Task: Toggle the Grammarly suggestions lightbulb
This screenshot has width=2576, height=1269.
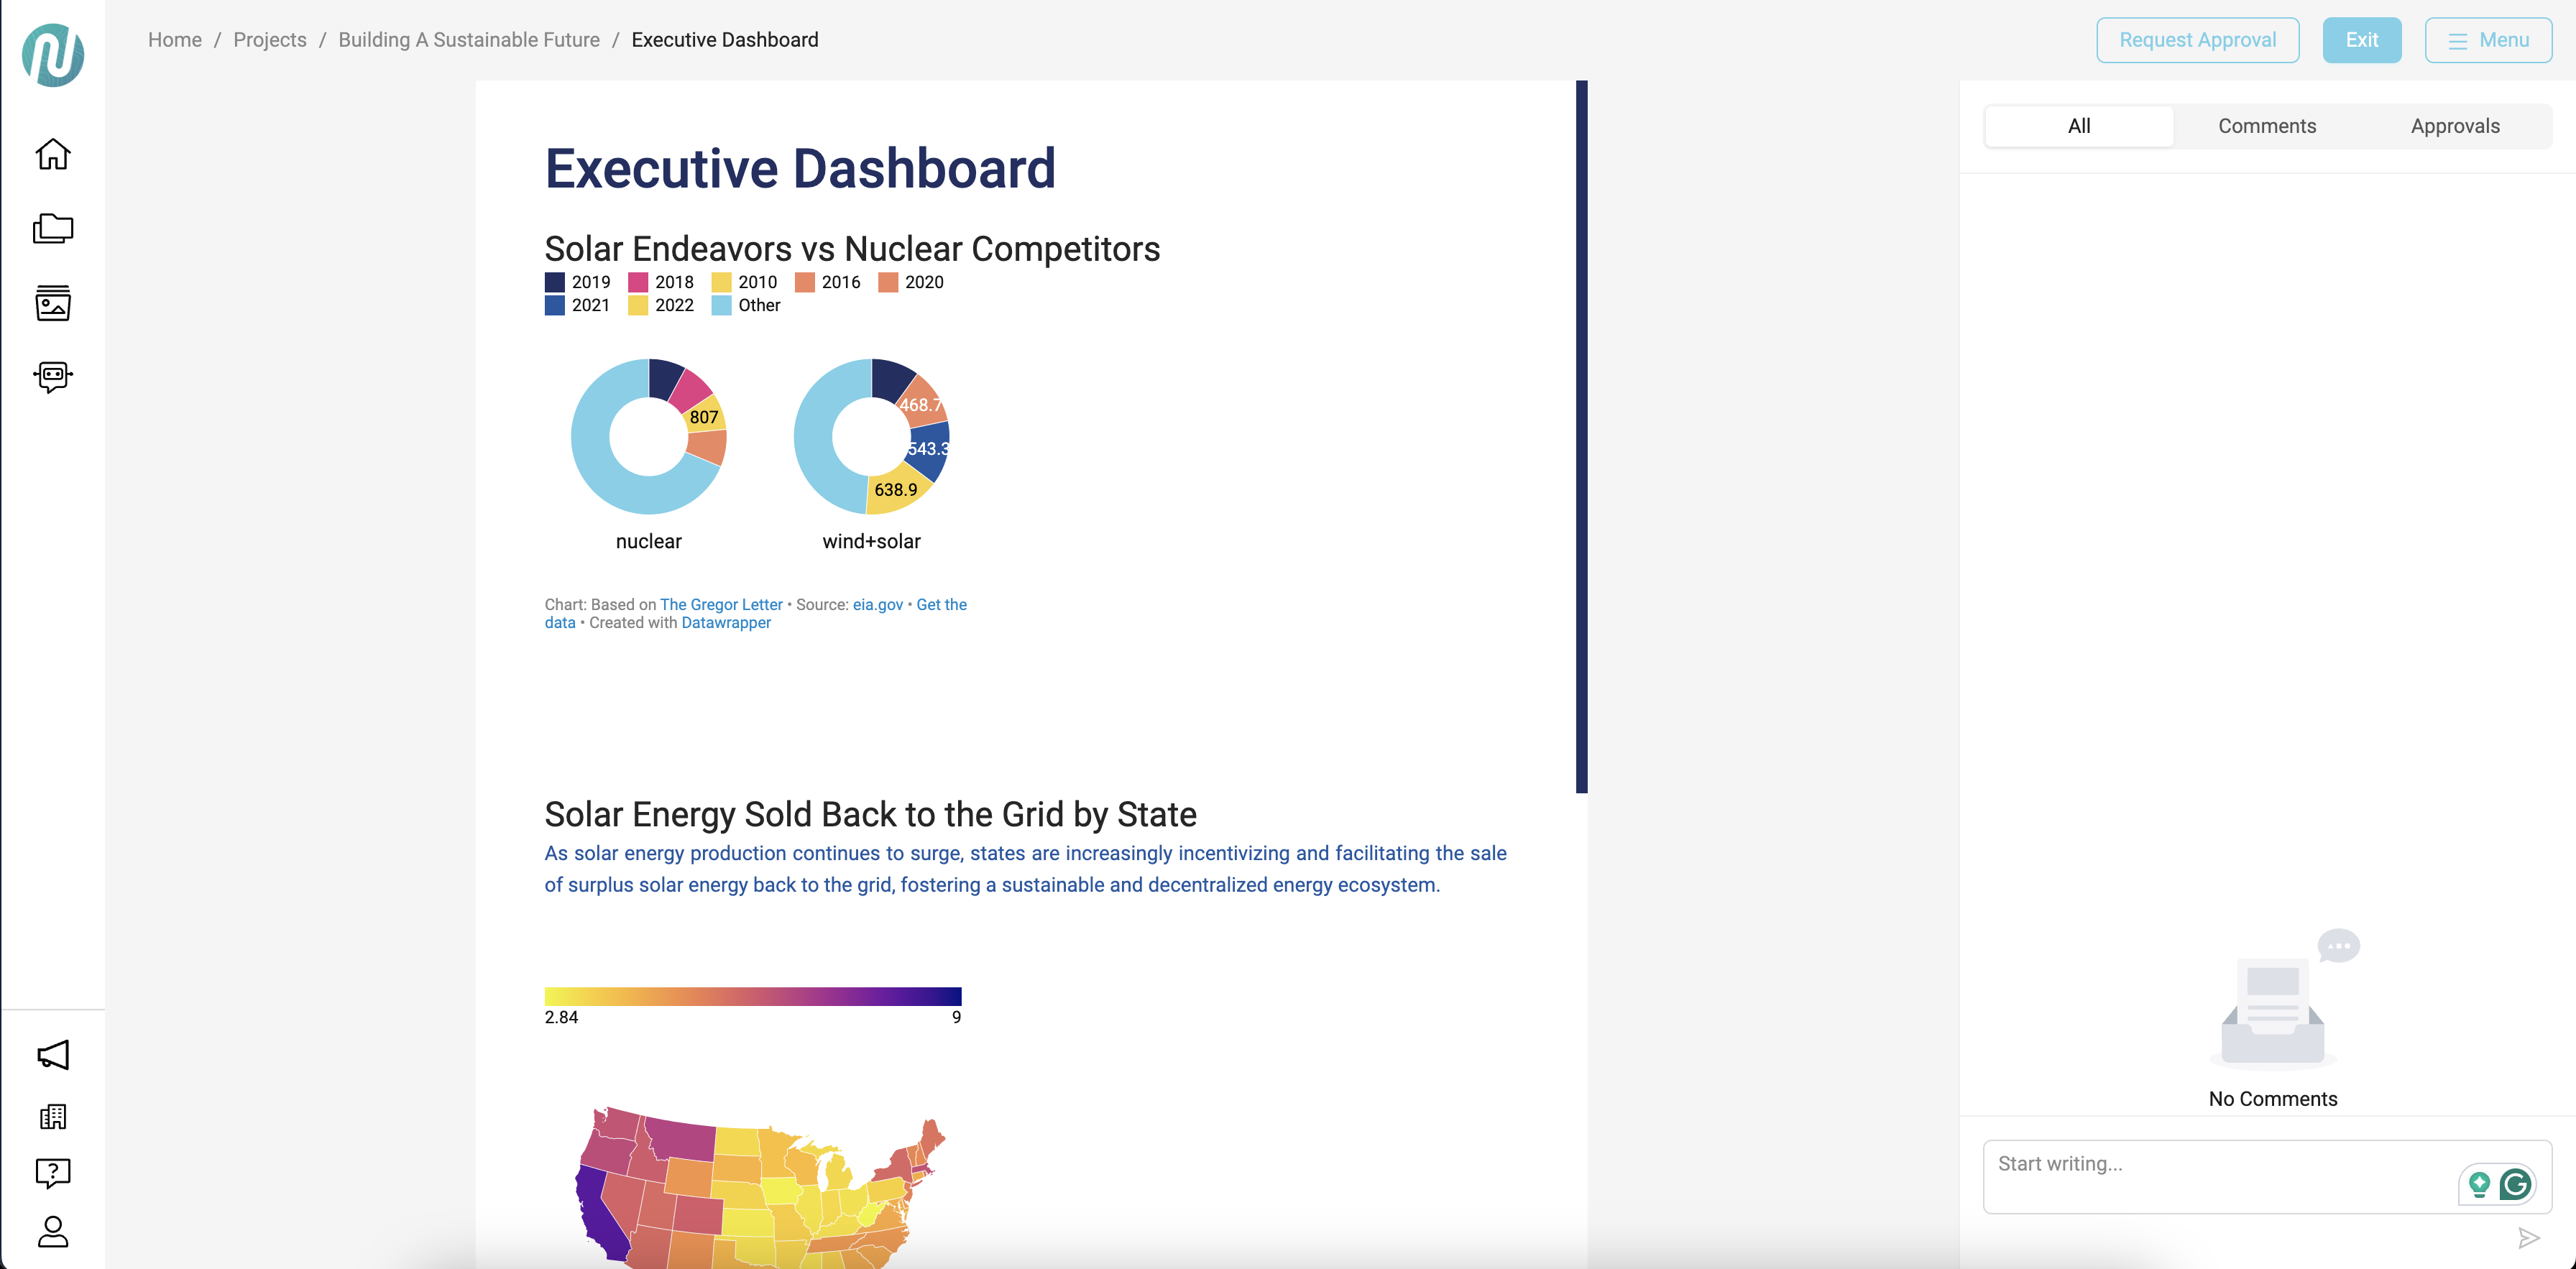Action: (2478, 1184)
